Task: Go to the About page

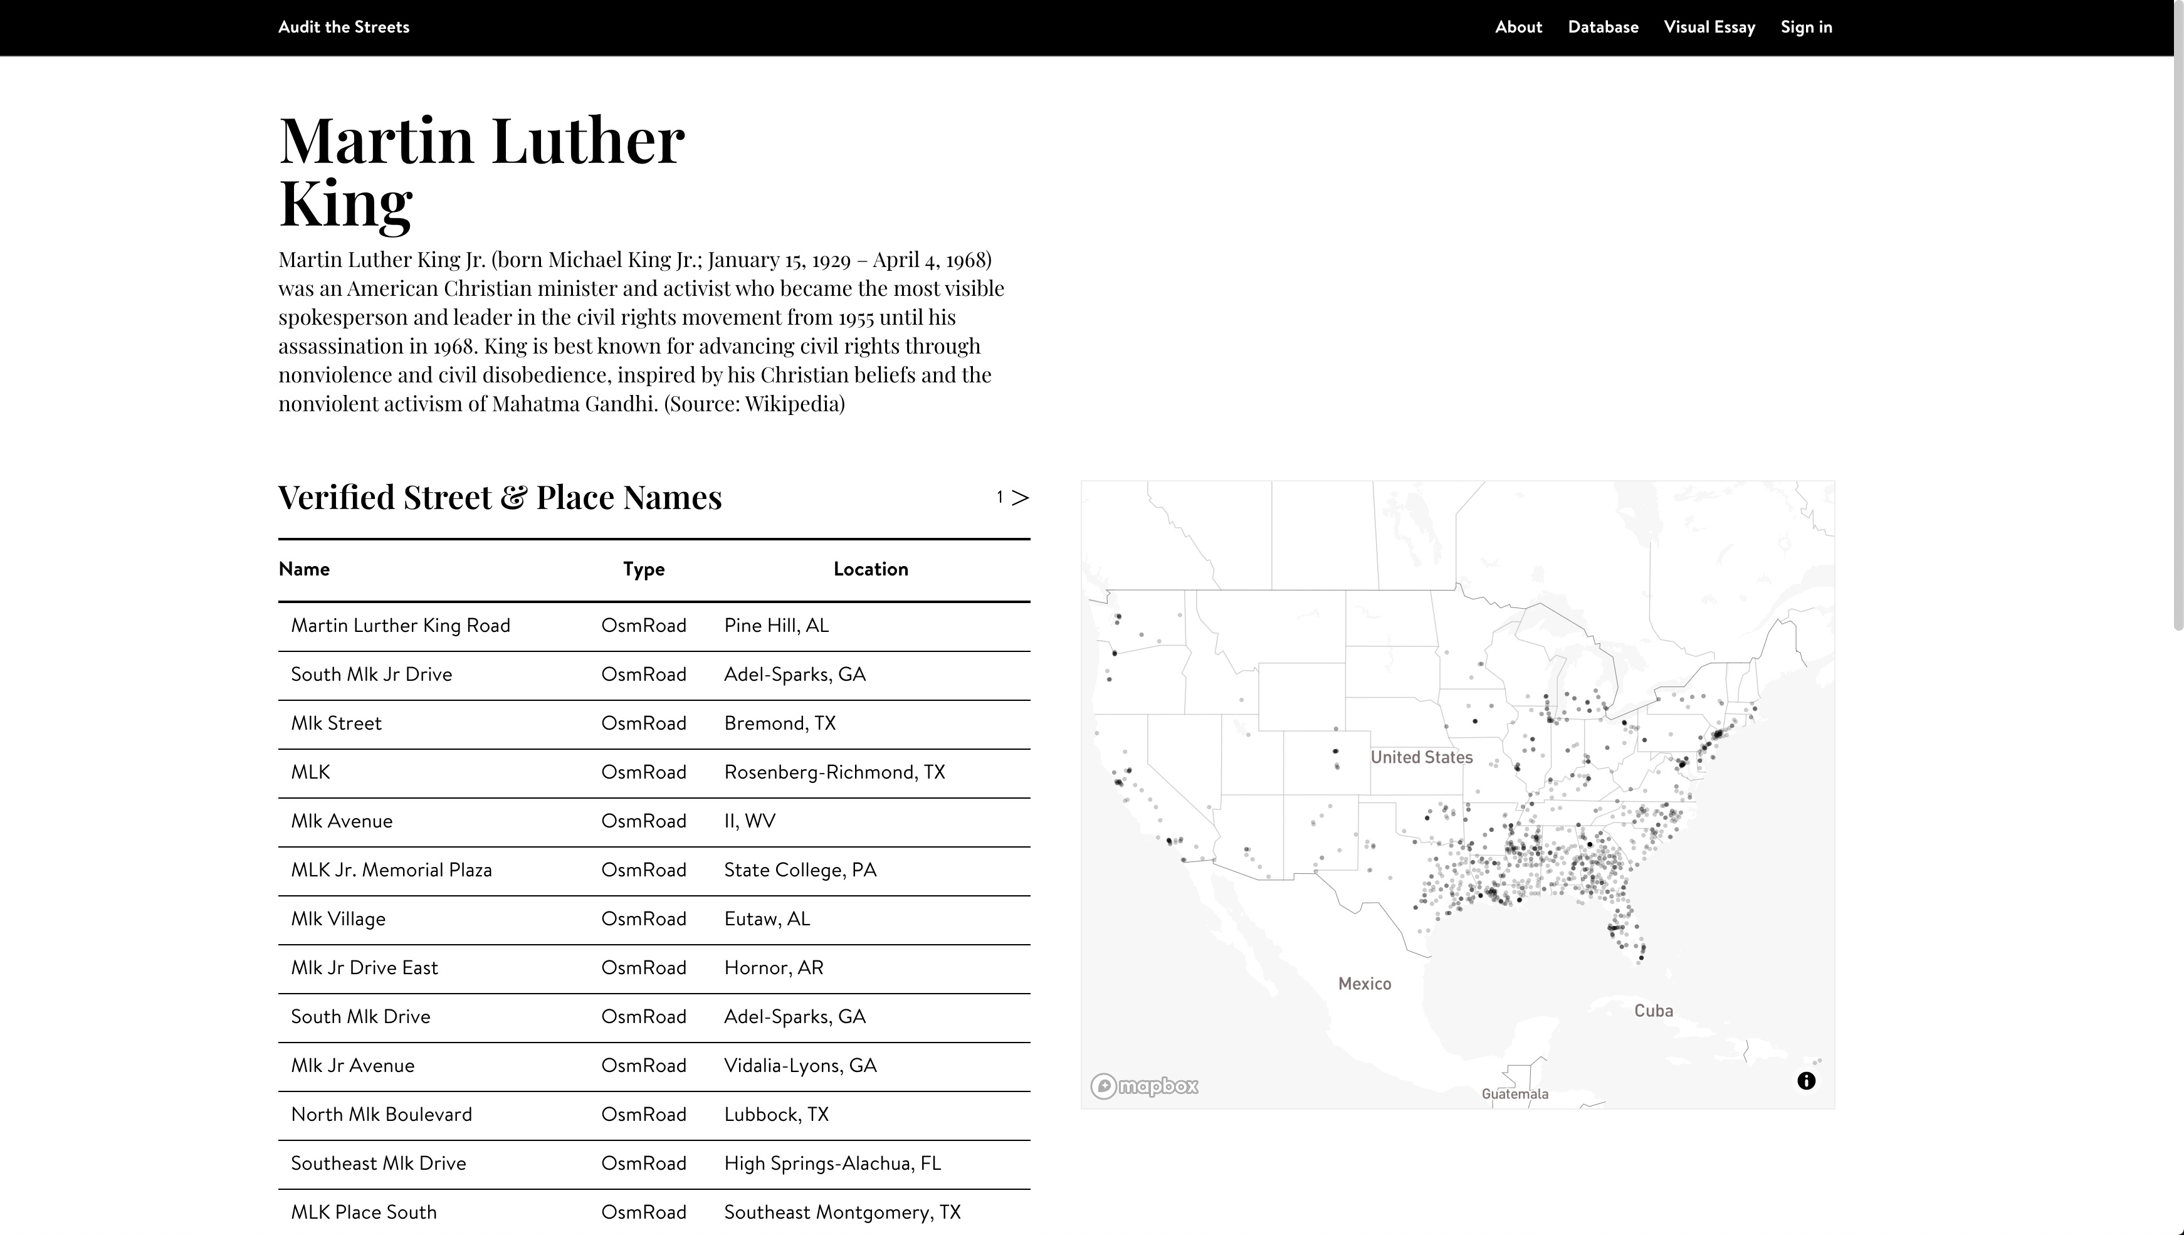Action: tap(1518, 26)
